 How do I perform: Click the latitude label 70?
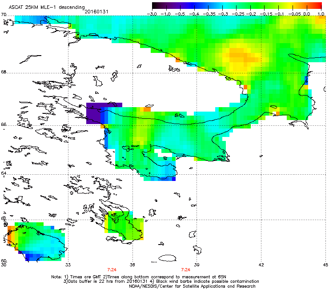(4, 15)
